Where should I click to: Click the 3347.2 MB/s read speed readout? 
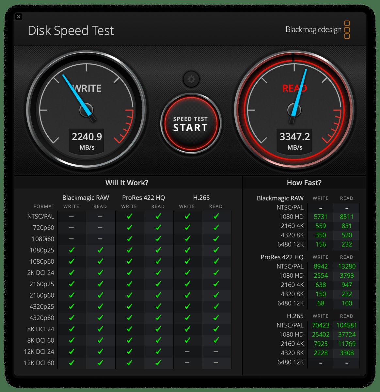pos(294,140)
